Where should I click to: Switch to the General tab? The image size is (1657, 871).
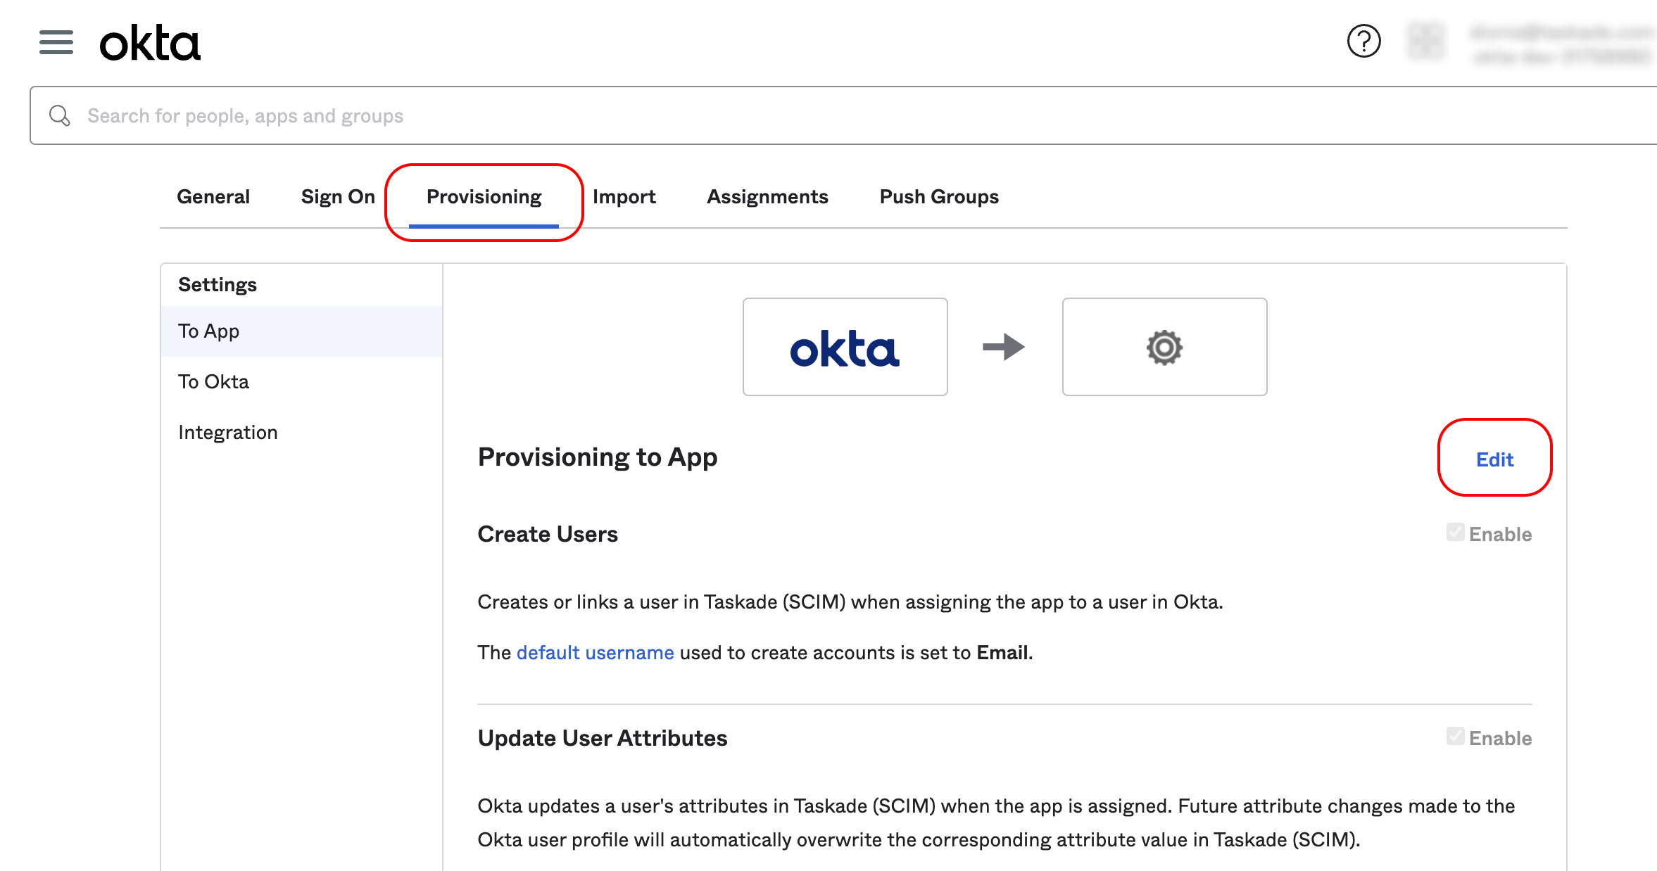click(213, 197)
